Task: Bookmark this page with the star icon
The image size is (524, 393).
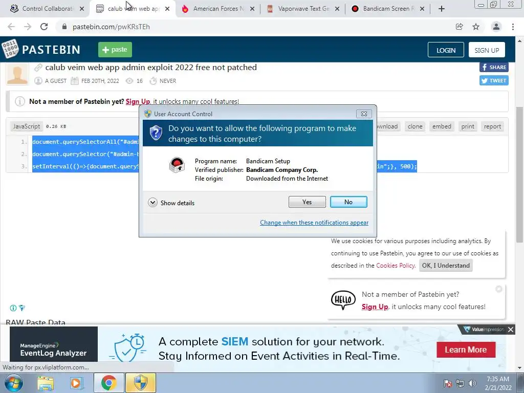Action: (476, 27)
